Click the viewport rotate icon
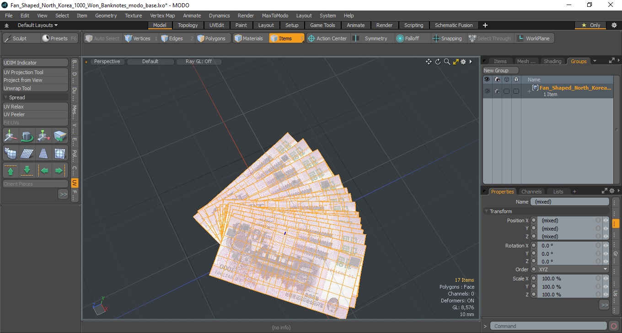 point(438,62)
